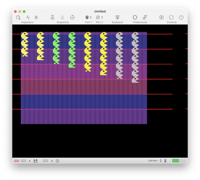Open the speed selector arrows next to MHz
The width and height of the screenshot is (200, 180).
(161, 161)
